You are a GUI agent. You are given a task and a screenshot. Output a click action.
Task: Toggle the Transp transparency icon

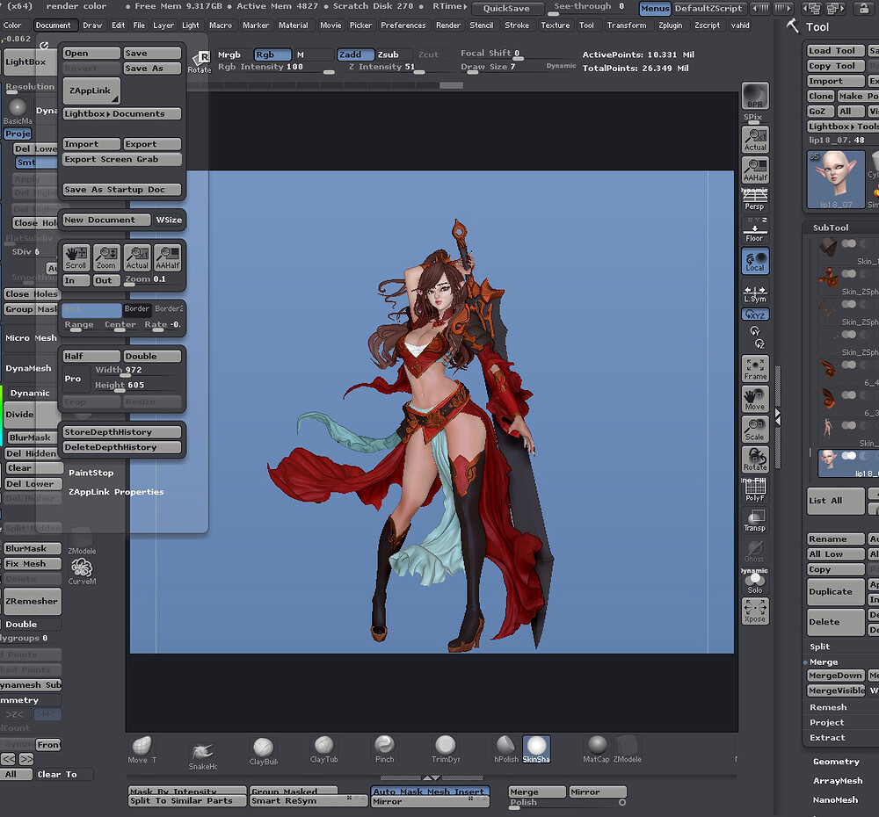755,520
